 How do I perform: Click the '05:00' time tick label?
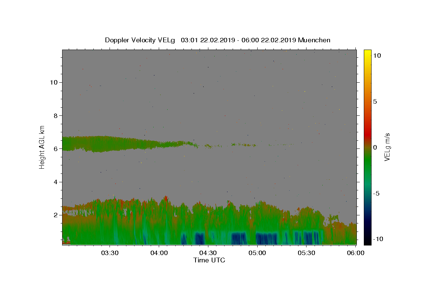(257, 253)
